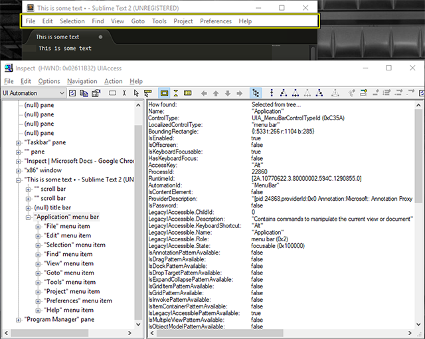Open Selection menu in Sublime Text
The height and width of the screenshot is (339, 425).
72,21
